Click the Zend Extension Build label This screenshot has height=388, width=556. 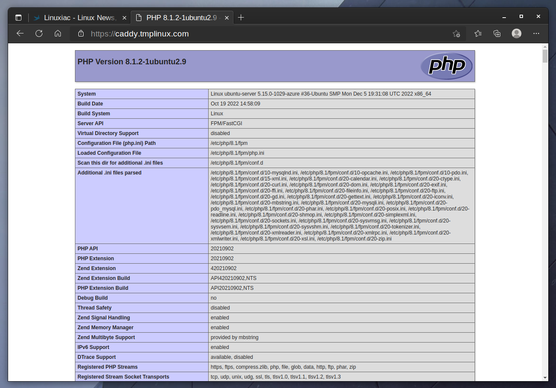(x=104, y=278)
